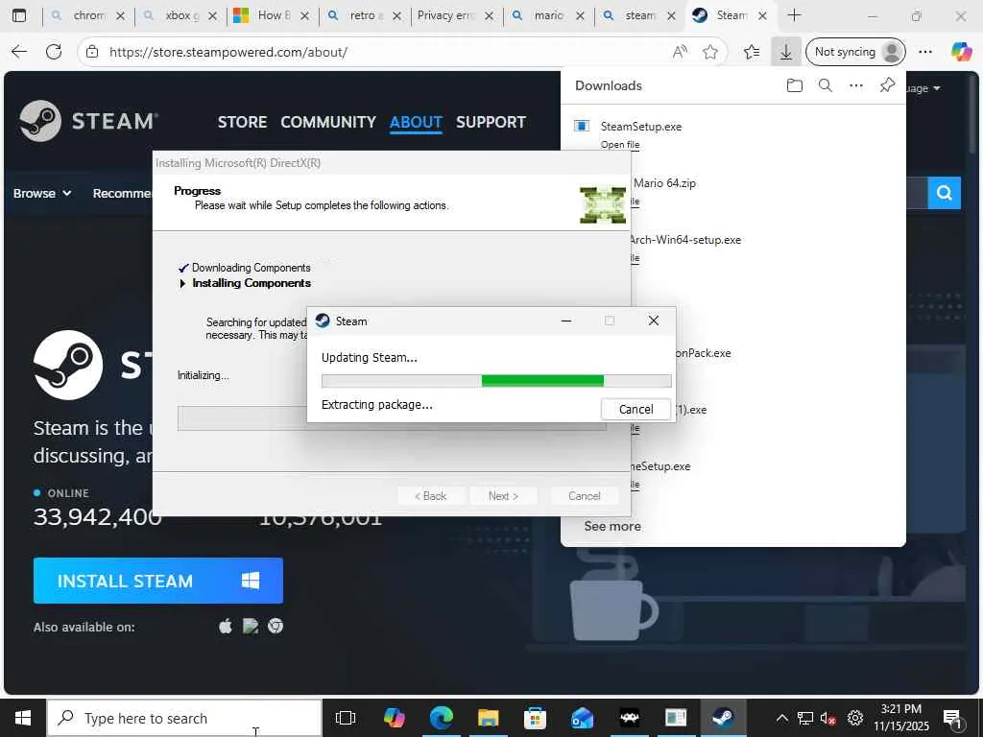Switch to the 'mario' search tab
983x737 pixels.
548,15
